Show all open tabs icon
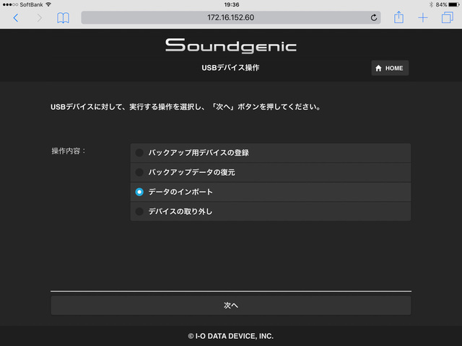 click(448, 17)
